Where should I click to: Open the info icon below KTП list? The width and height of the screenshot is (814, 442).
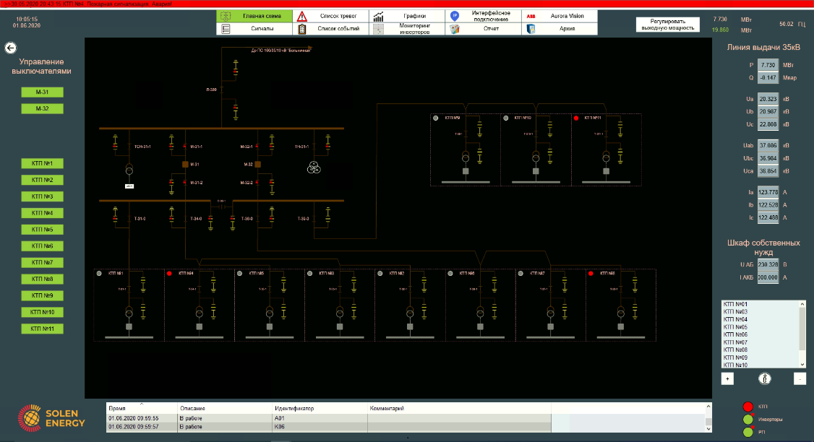pyautogui.click(x=763, y=378)
